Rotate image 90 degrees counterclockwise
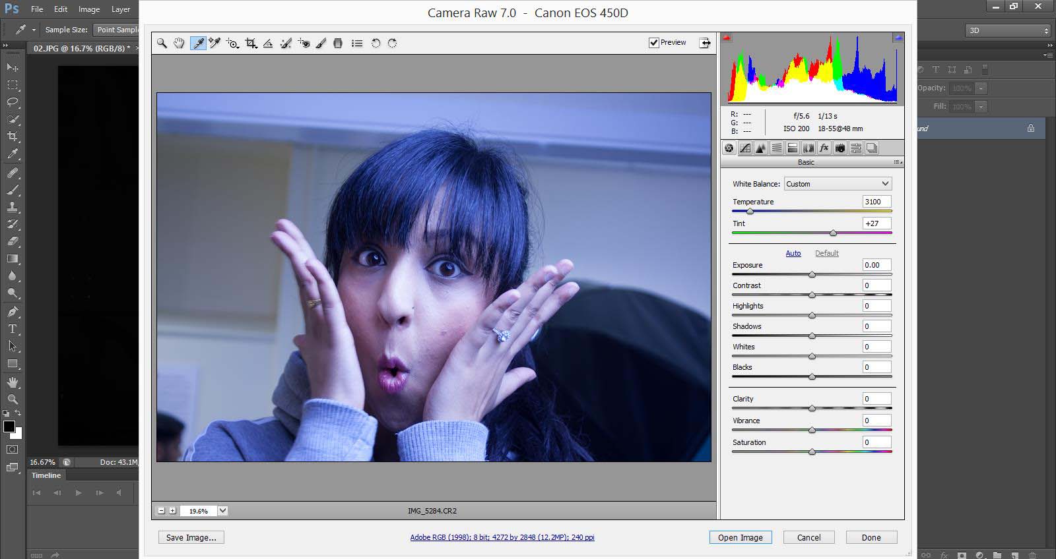Viewport: 1056px width, 559px height. pyautogui.click(x=376, y=44)
